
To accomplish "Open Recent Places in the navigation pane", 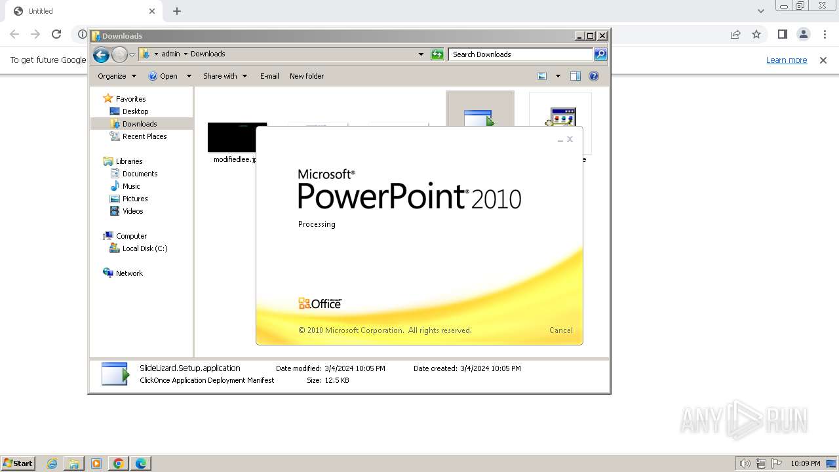I will click(144, 136).
